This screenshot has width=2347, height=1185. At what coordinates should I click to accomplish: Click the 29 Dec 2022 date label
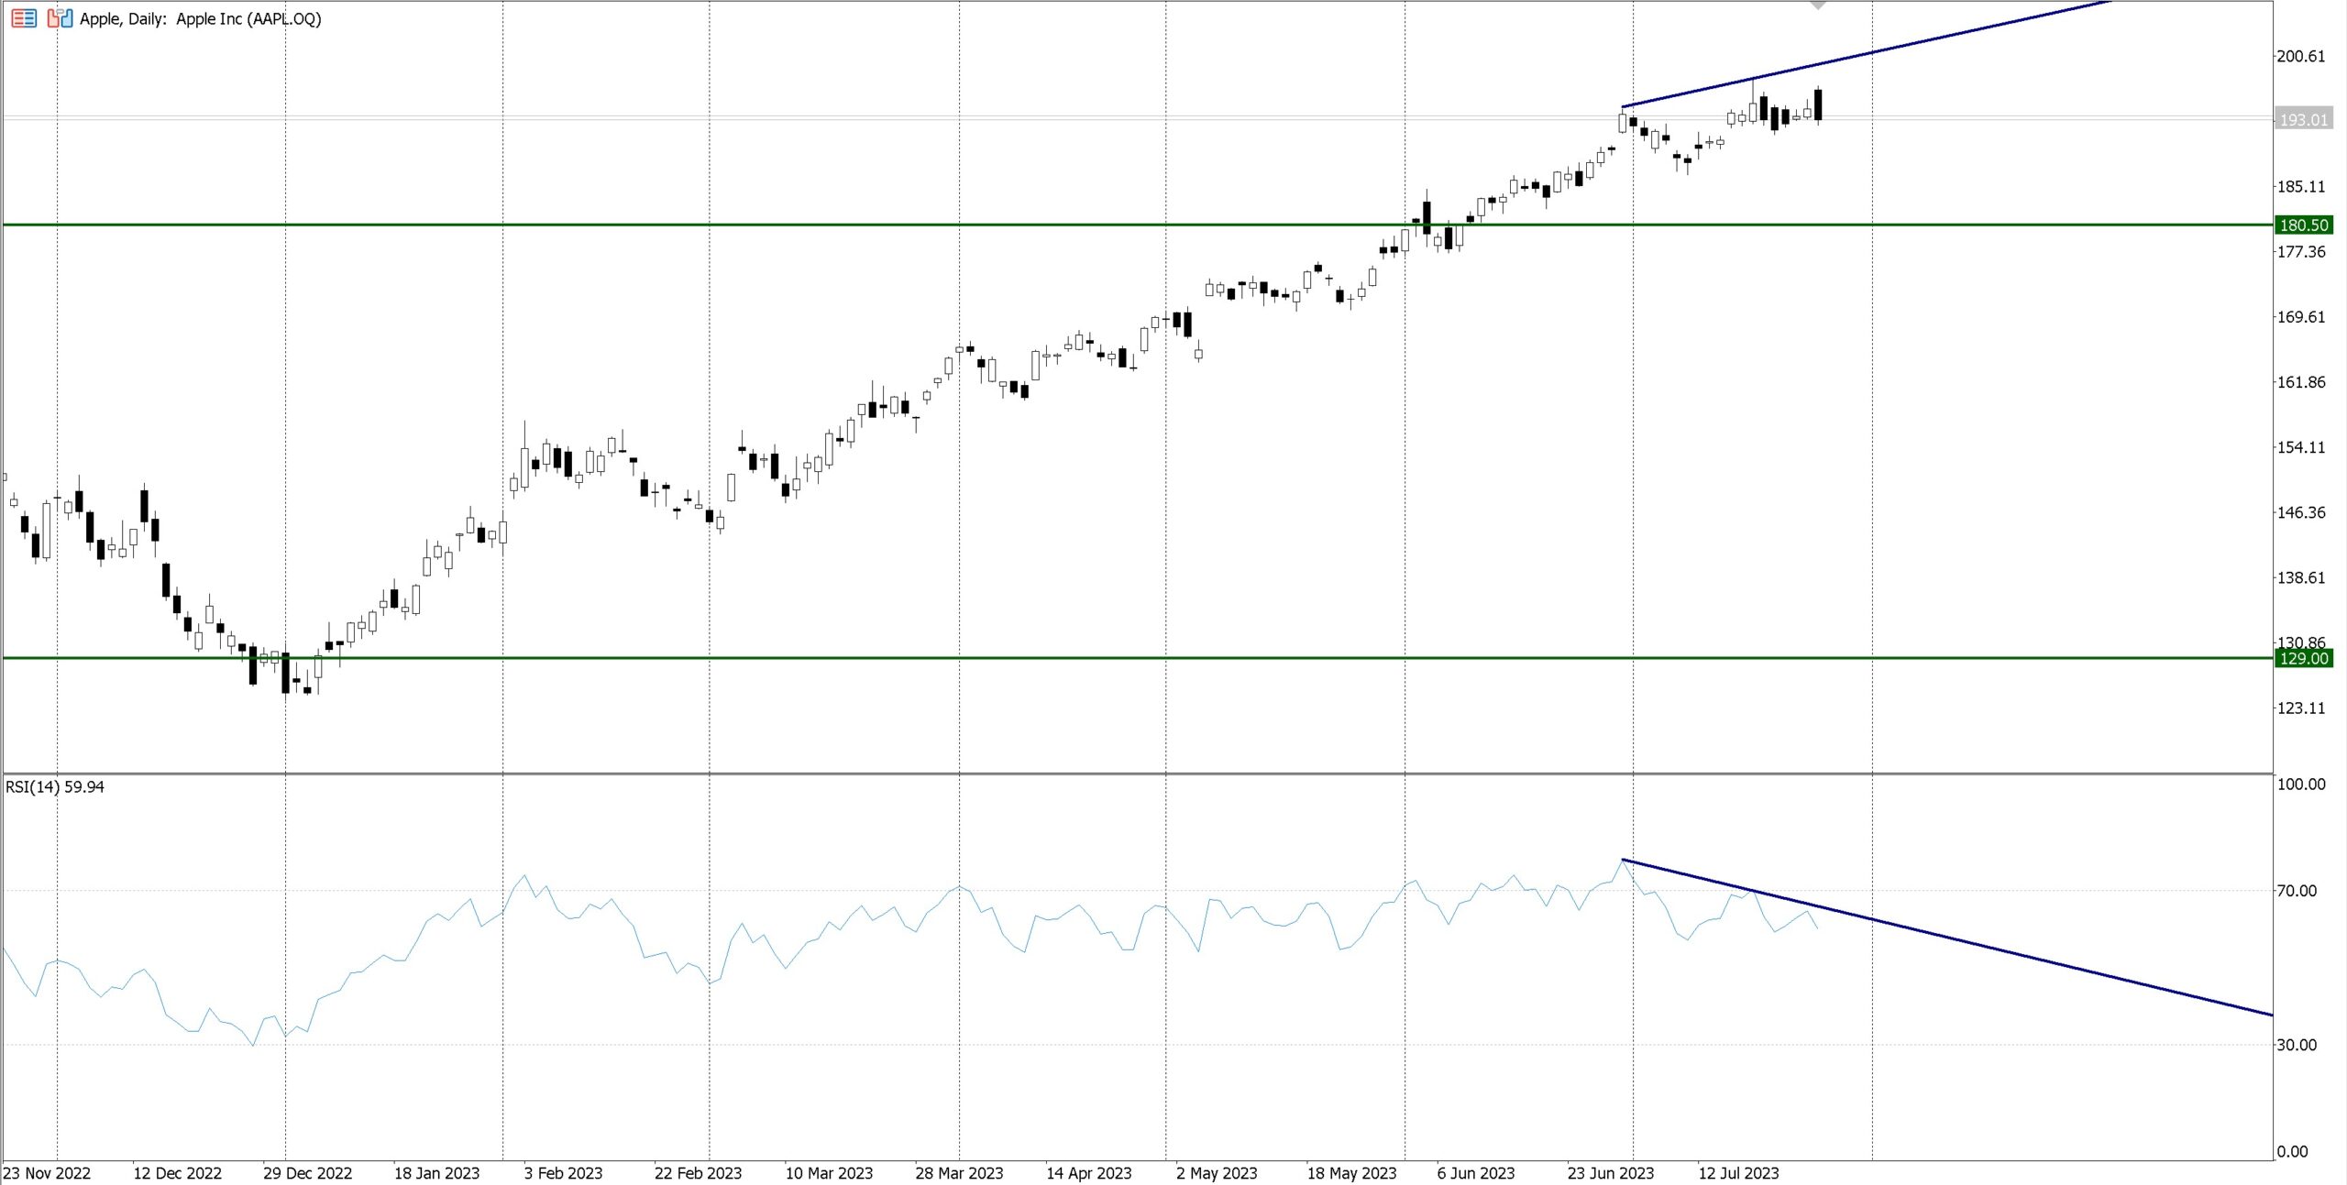307,1173
